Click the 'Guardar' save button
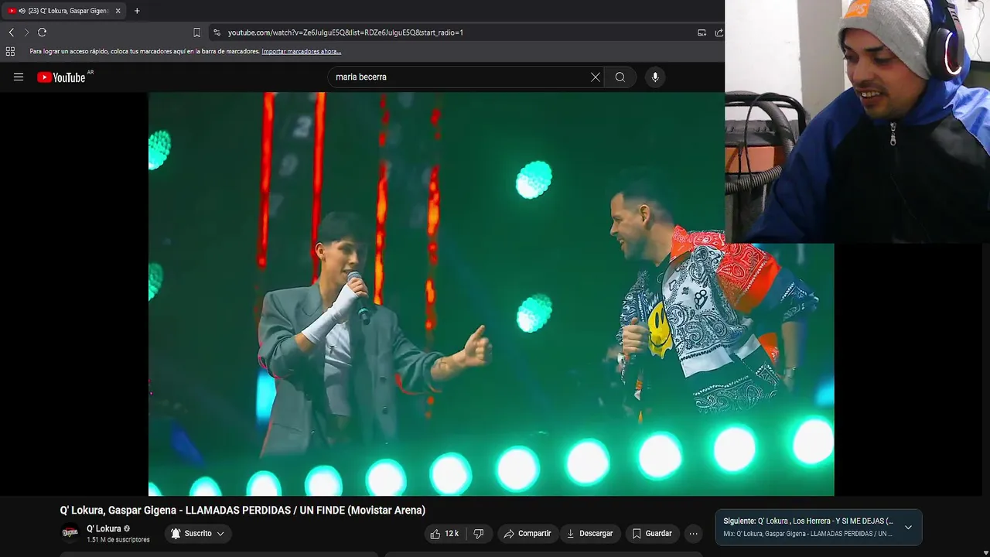Viewport: 990px width, 557px height. (652, 533)
